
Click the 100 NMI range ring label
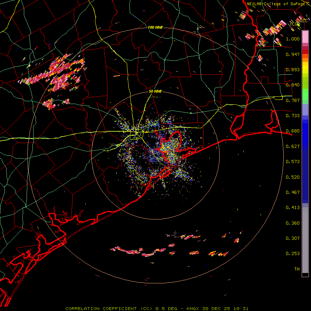click(155, 27)
